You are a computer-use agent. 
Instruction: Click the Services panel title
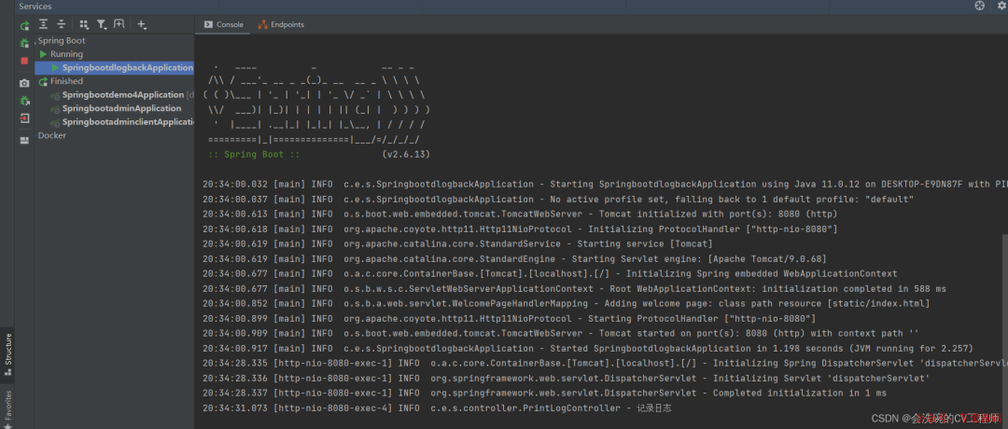[x=35, y=6]
